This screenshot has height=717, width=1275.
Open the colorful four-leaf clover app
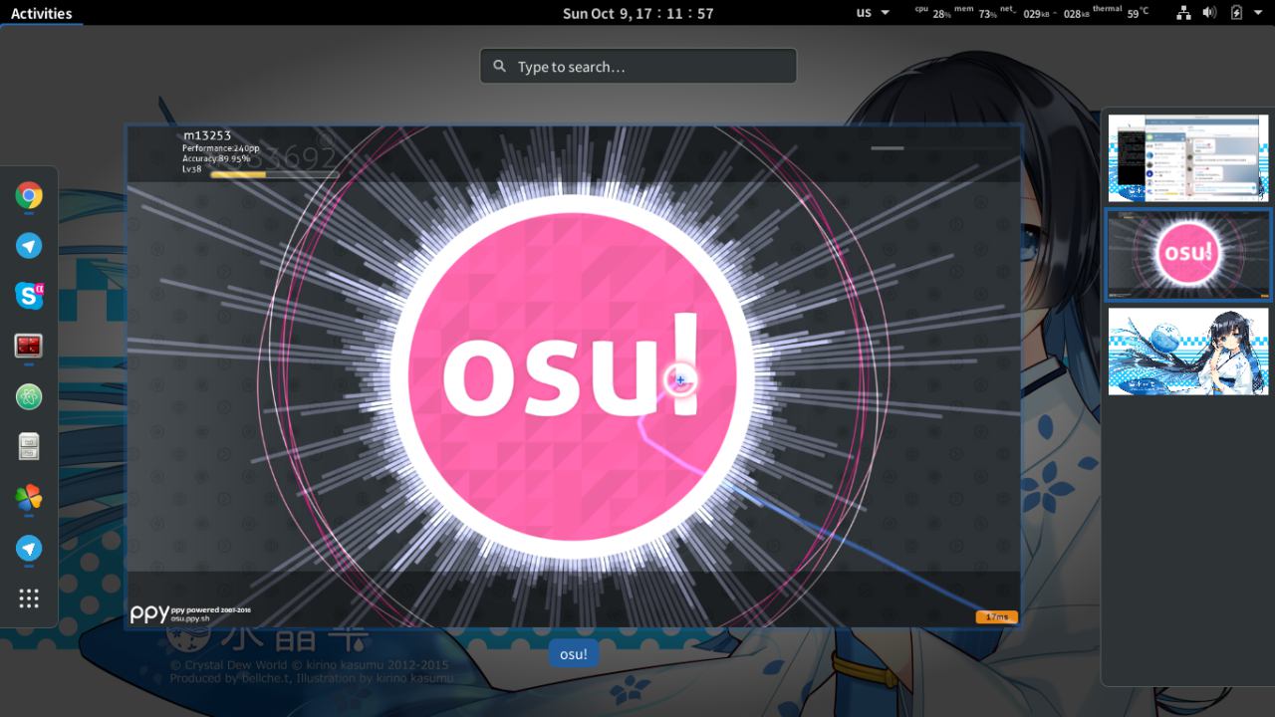pos(29,497)
